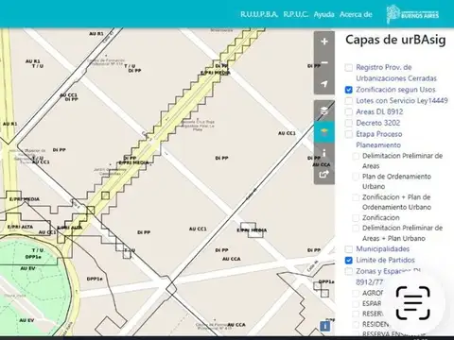The width and height of the screenshot is (454, 340).
Task: Enable Registro Prov. de Urbanizaciones Cerradas checkbox
Action: click(x=348, y=67)
